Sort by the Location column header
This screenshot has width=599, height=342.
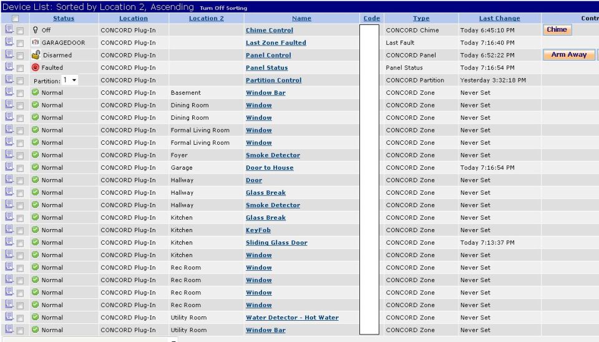[134, 18]
